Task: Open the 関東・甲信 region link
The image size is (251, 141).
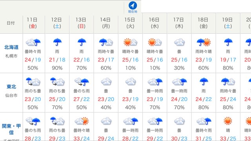Action: point(11,129)
